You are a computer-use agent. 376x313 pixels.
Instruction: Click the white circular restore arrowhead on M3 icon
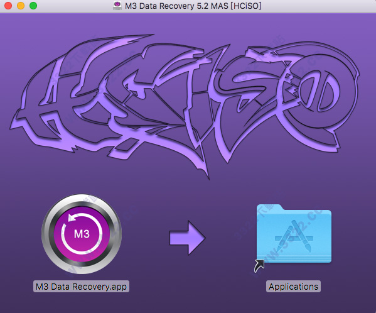point(72,217)
